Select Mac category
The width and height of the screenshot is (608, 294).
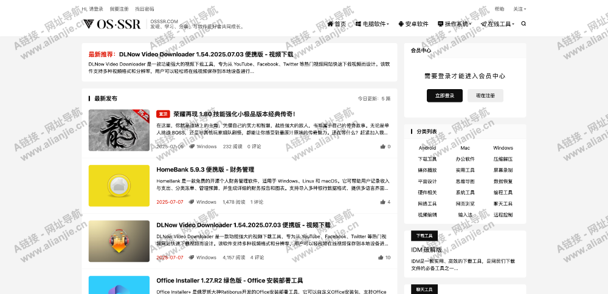465,148
